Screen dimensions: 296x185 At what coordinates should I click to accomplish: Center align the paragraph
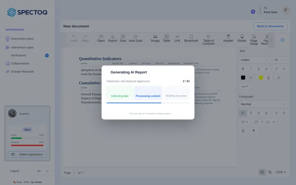(251, 113)
